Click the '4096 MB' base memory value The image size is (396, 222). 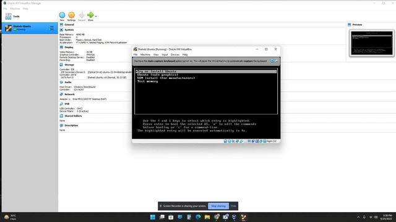(80, 35)
